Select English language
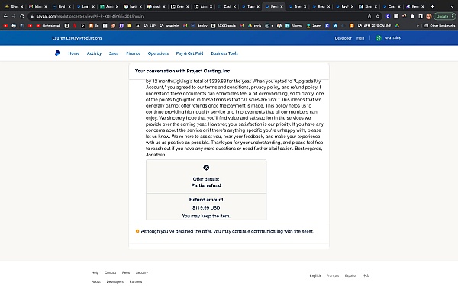 [314, 275]
